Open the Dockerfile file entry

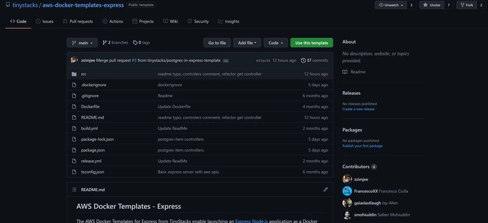[90, 106]
